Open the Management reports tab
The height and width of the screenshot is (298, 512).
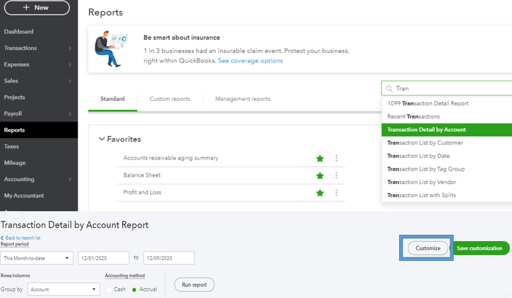coord(243,99)
